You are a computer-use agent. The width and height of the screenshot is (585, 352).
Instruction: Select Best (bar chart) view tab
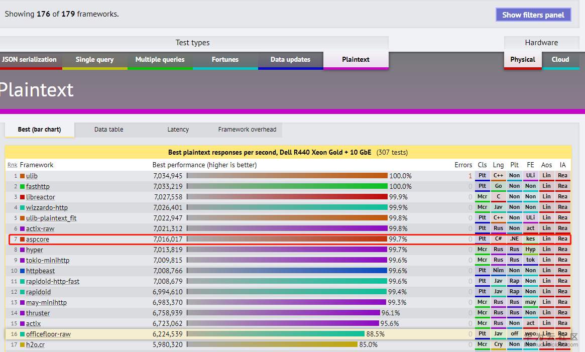tap(40, 130)
